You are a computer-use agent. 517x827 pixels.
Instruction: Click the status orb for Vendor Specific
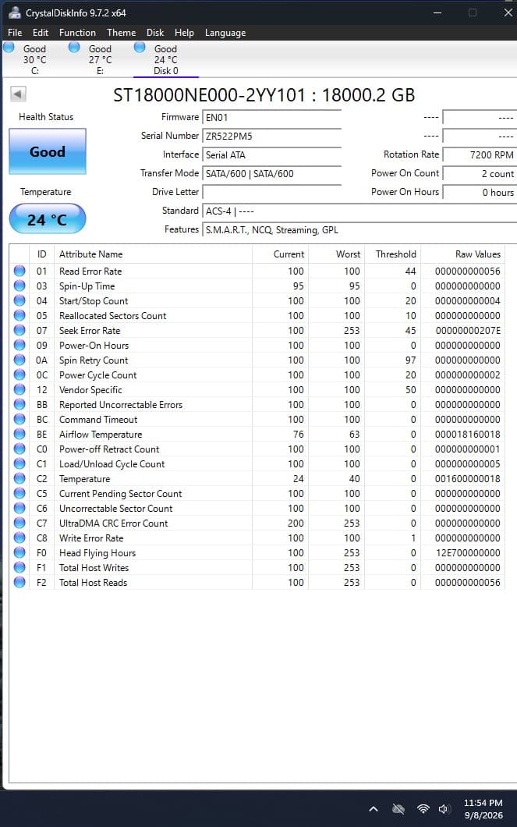pos(19,389)
